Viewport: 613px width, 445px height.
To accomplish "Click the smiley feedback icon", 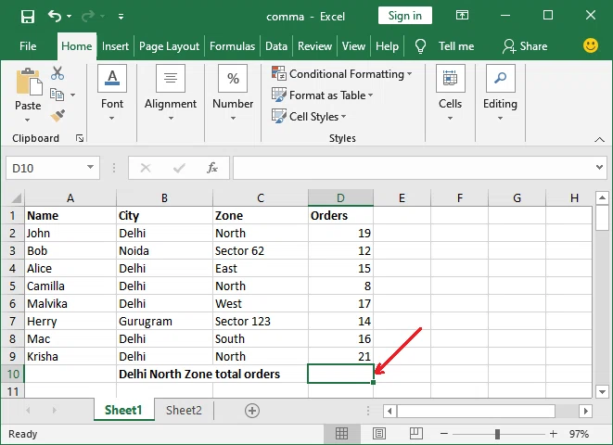I will pyautogui.click(x=591, y=45).
